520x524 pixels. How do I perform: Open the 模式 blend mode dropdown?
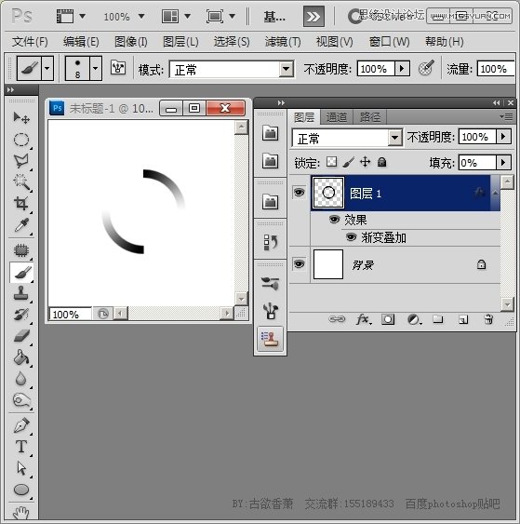point(287,69)
